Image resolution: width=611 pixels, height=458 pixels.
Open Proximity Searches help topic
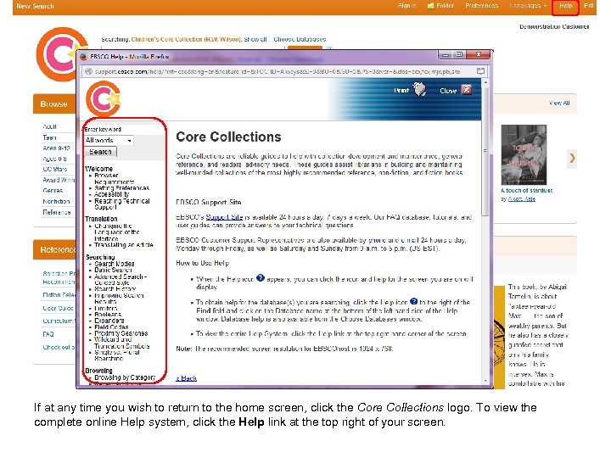pyautogui.click(x=121, y=333)
